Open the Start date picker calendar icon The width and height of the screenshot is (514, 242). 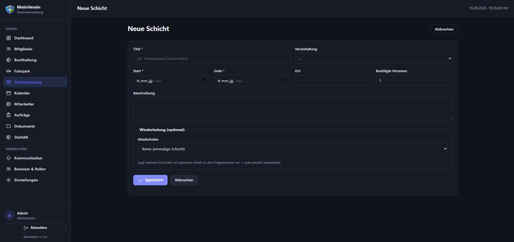204,80
